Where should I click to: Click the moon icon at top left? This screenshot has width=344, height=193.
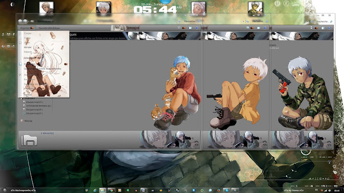point(12,4)
